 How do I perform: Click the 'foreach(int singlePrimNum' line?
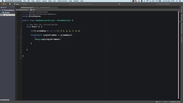pyautogui.click(x=51, y=35)
